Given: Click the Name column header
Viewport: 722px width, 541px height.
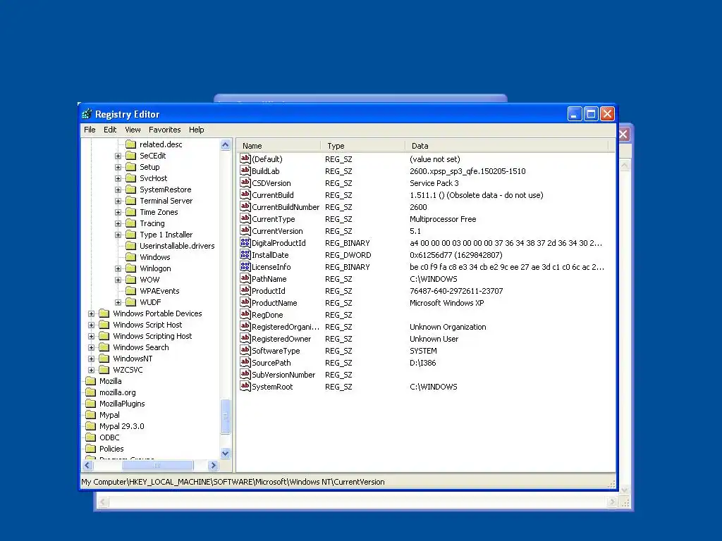Looking at the screenshot, I should [279, 146].
